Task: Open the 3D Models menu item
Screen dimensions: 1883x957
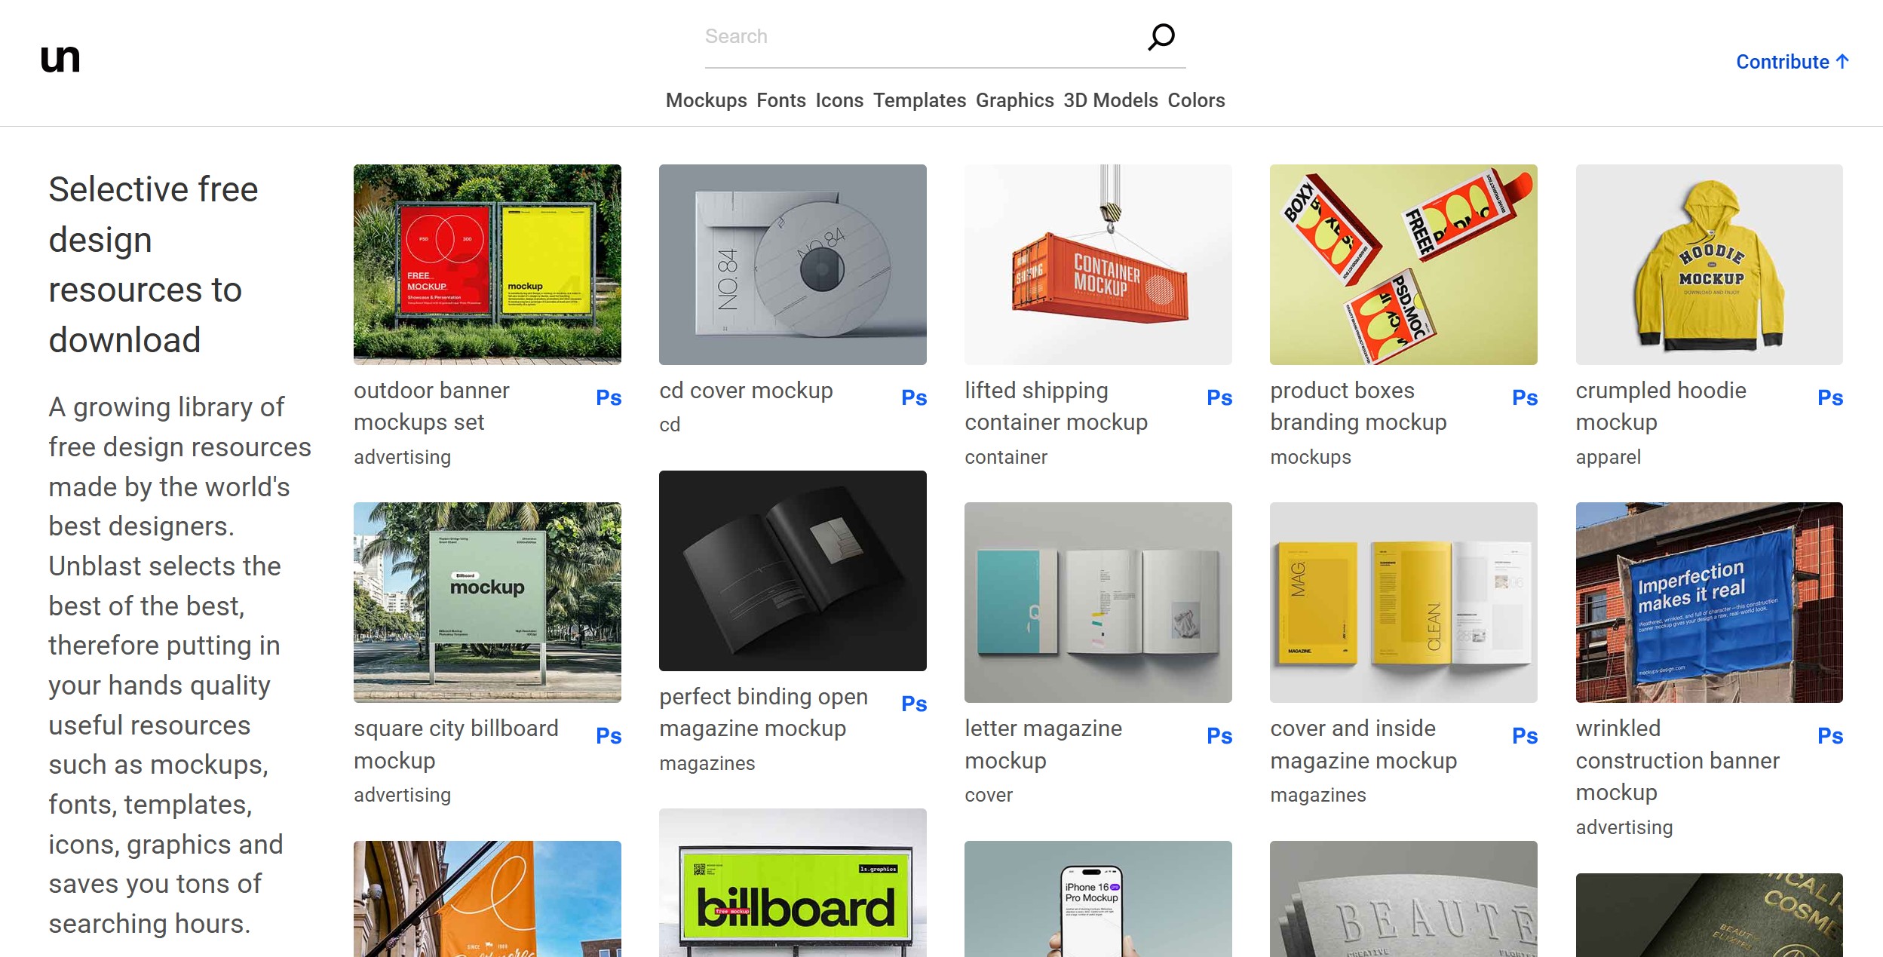Action: click(1110, 100)
